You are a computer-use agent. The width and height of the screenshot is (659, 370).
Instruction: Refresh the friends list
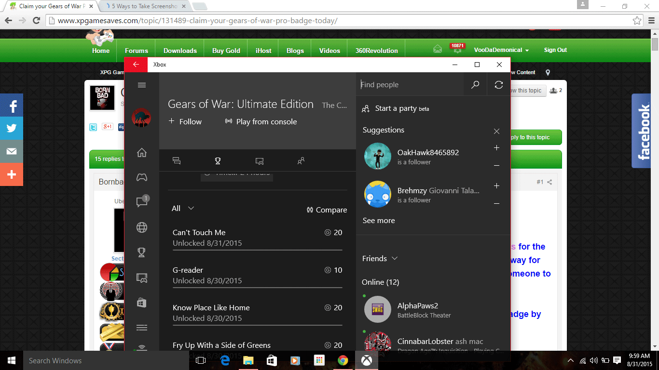point(499,85)
